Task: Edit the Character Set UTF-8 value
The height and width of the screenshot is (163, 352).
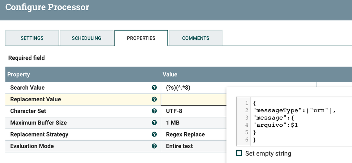Action: (x=174, y=111)
